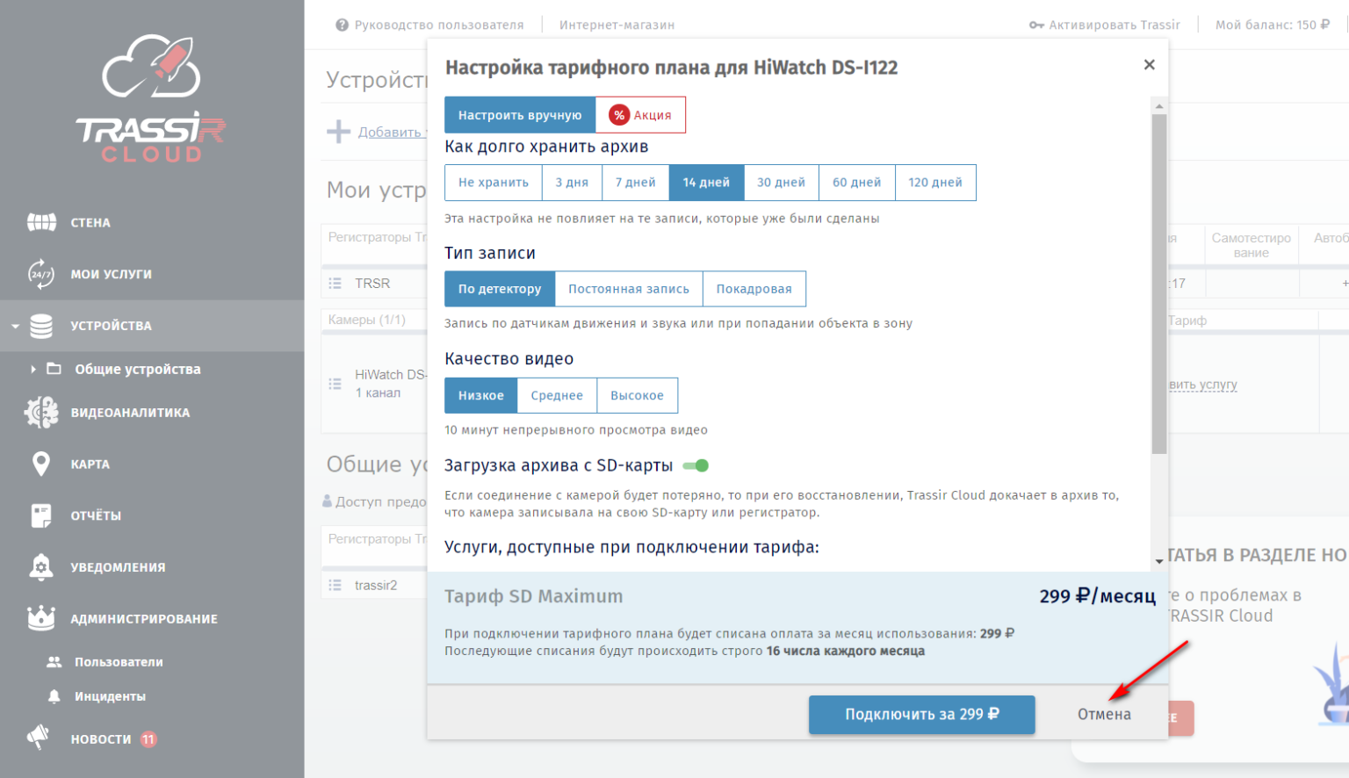1349x778 pixels.
Task: Click the Trassir Cloud logo
Action: [x=151, y=98]
